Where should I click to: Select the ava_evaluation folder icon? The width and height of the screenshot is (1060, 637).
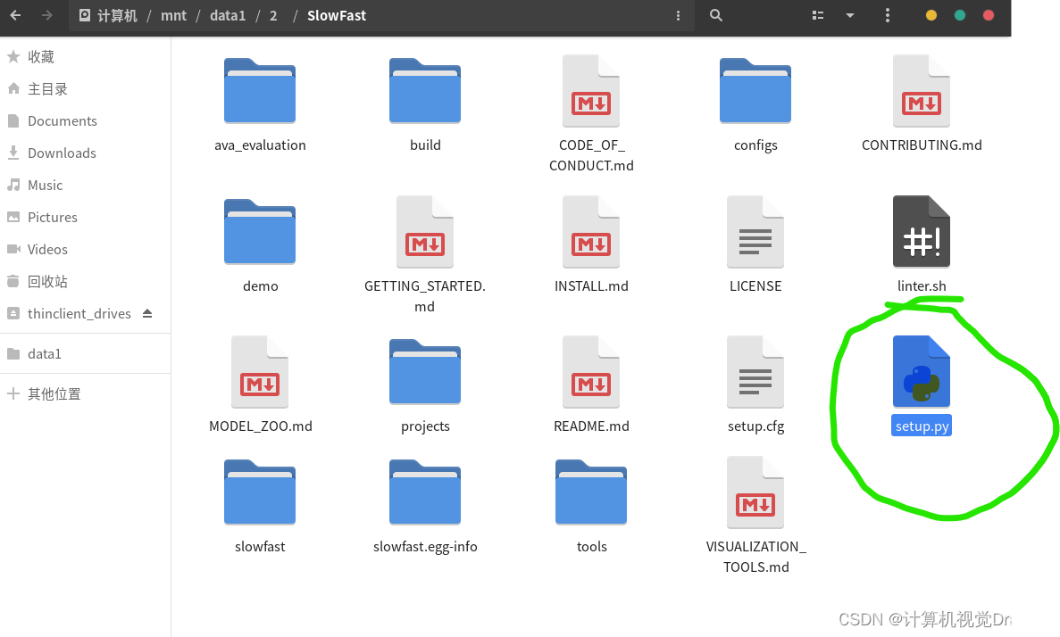click(260, 90)
